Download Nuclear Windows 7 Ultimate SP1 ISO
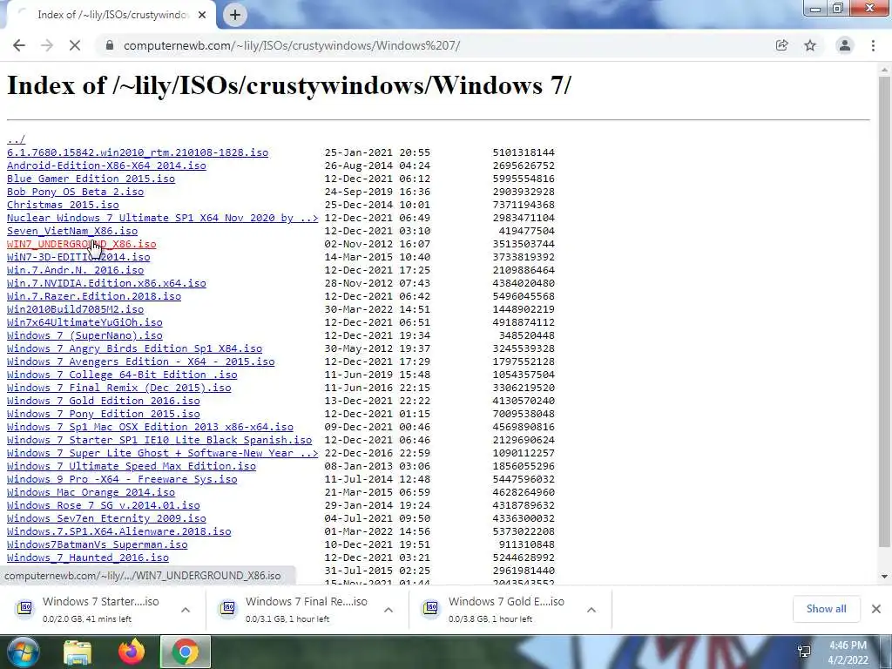 (x=163, y=218)
